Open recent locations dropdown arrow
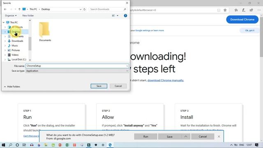The image size is (263, 148). [x=16, y=9]
